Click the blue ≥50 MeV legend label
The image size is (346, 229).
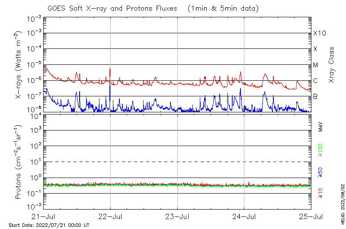320,172
